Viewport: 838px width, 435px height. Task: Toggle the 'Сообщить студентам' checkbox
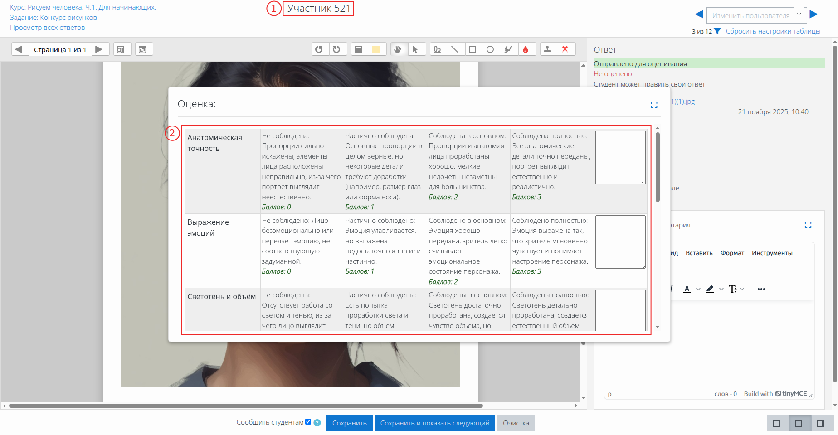308,422
